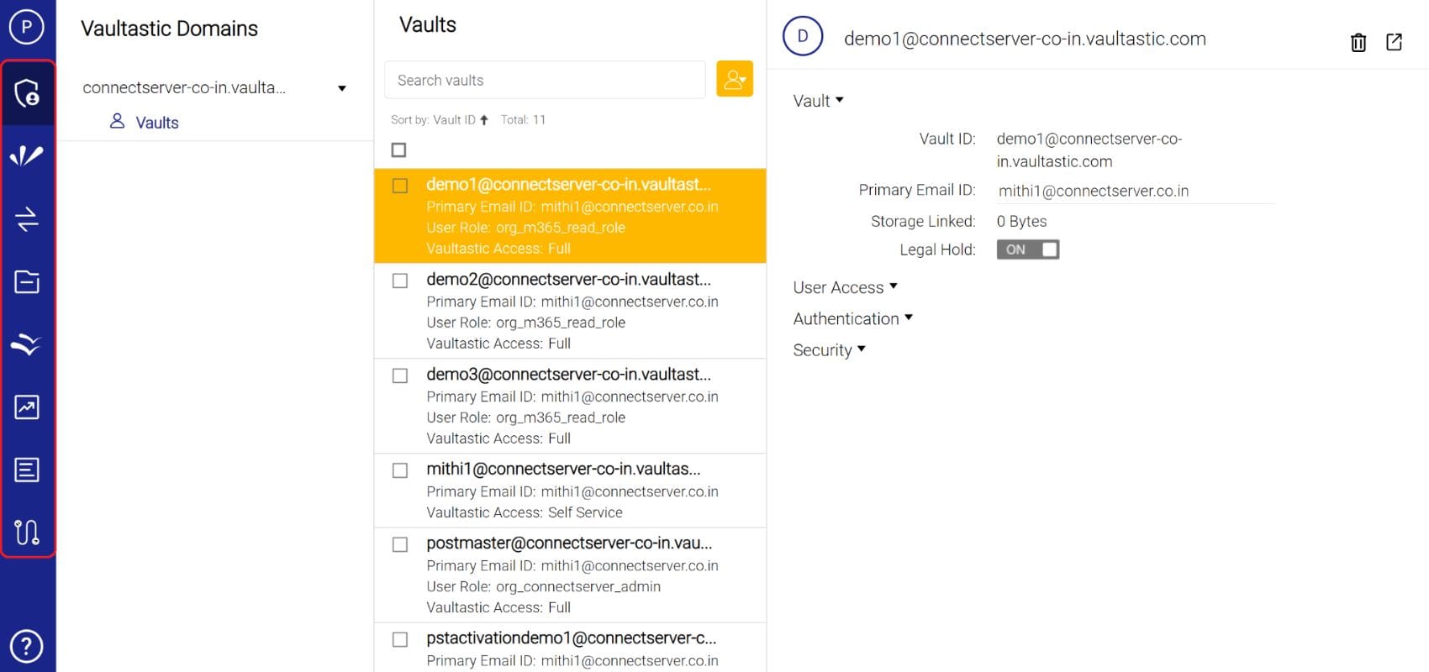Open the two-arrows transfer icon in sidebar

27,219
